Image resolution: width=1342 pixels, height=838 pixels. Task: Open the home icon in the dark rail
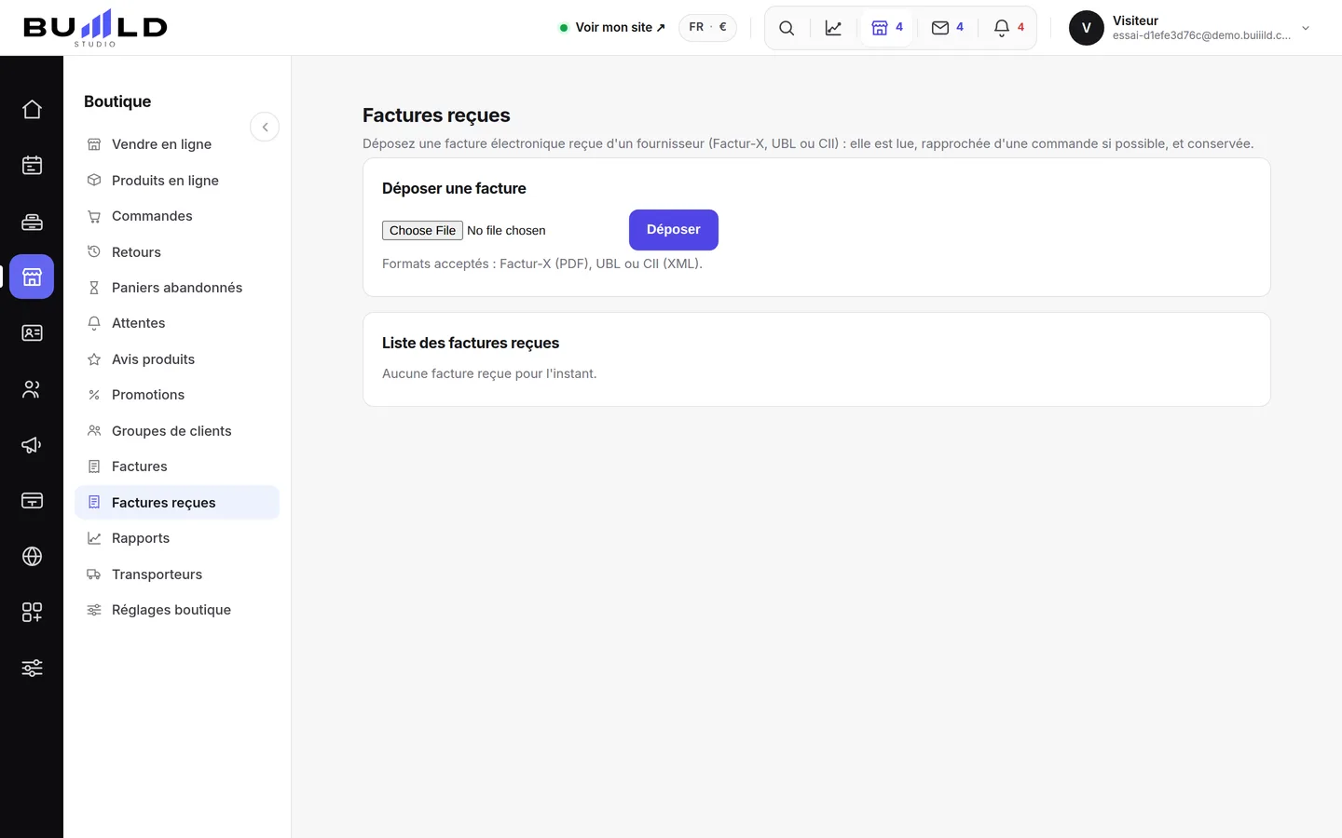(32, 109)
